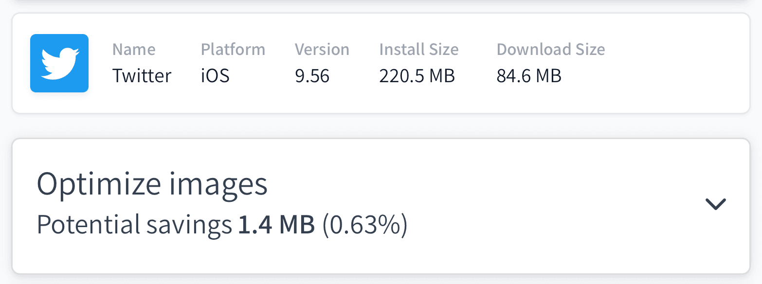
Task: Select the iOS platform value
Action: click(x=215, y=75)
